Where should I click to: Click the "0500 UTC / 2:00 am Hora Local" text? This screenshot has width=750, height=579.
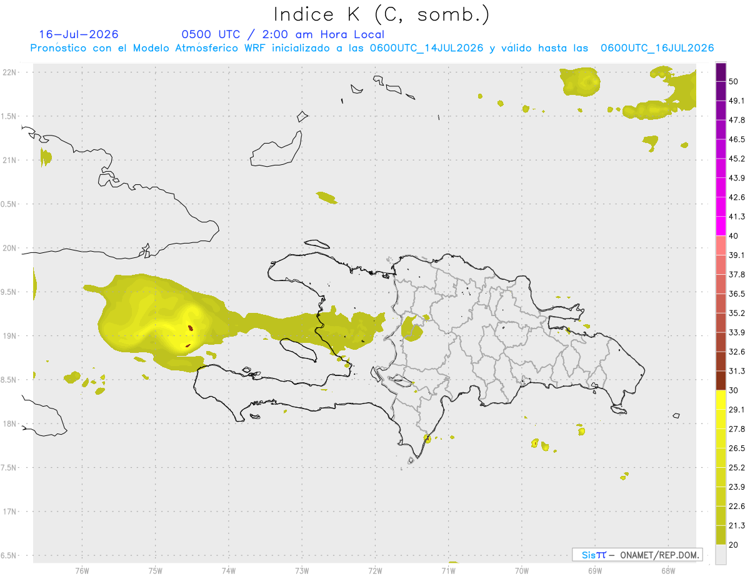pyautogui.click(x=282, y=34)
